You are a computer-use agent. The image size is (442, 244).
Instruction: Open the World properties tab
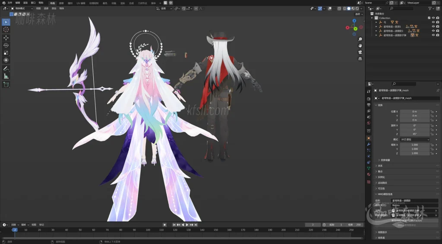tap(369, 123)
